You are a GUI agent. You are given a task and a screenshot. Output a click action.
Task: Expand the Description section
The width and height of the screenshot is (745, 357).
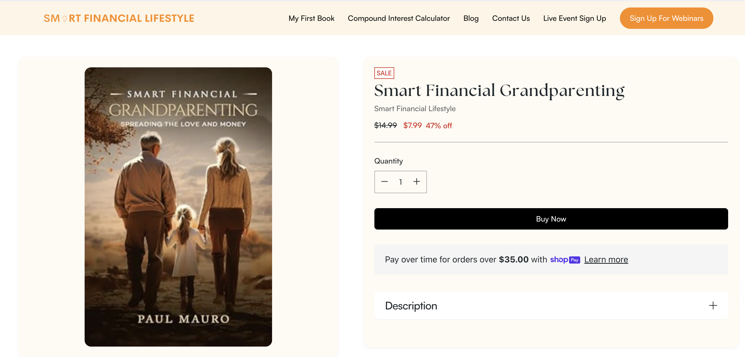[713, 306]
